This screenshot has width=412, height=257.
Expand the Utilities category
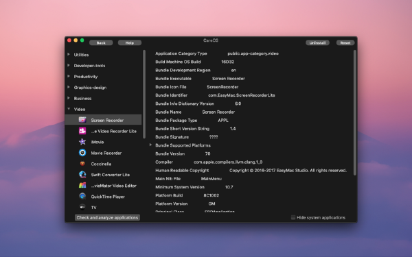[x=69, y=54]
